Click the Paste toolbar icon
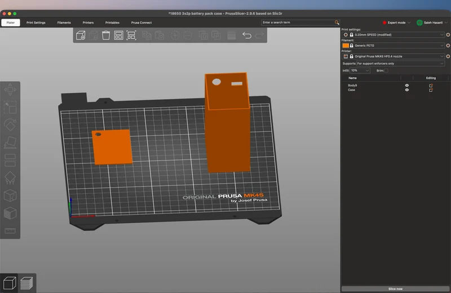 tap(160, 35)
